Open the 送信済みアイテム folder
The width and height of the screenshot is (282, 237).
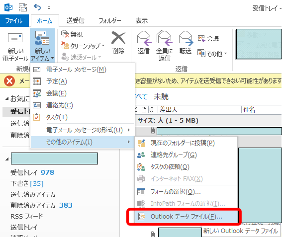tap(33, 195)
